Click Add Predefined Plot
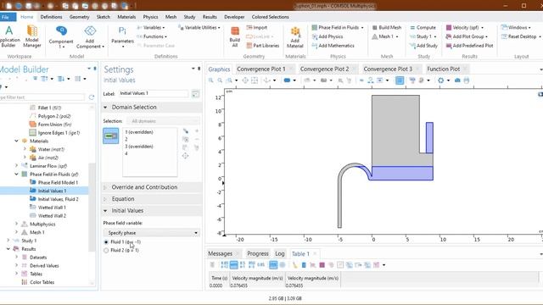The image size is (543, 305). point(469,45)
